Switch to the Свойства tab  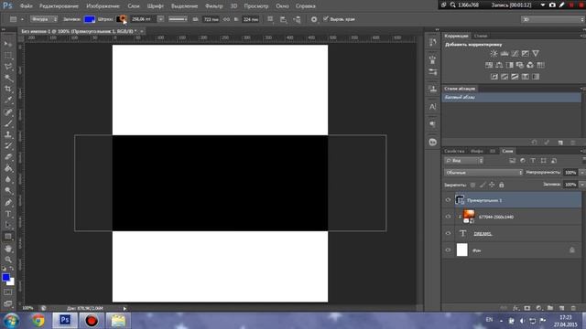[454, 151]
